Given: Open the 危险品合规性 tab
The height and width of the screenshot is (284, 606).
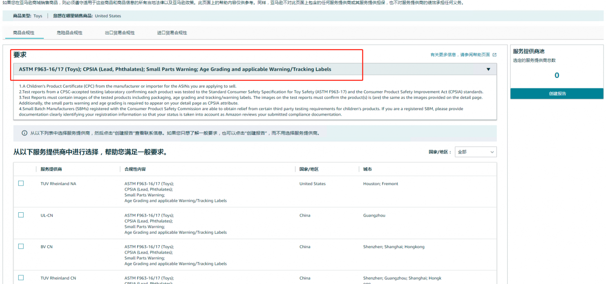Looking at the screenshot, I should click(x=69, y=33).
